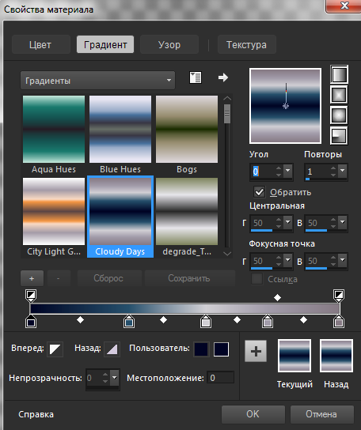Image resolution: width=361 pixels, height=430 pixels.
Task: Click the first Пользователь dark color swatch
Action: pos(201,349)
